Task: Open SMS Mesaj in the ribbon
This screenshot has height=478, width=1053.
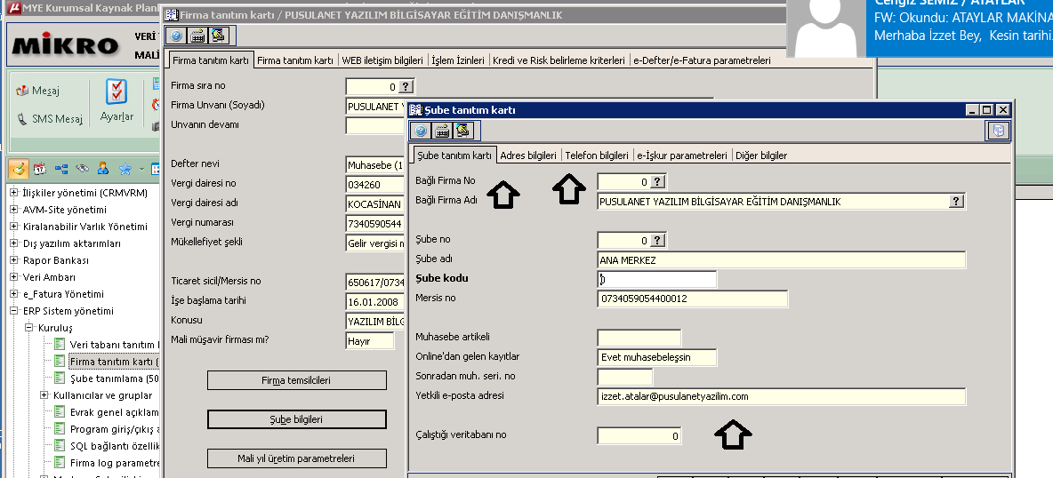Action: pos(49,119)
